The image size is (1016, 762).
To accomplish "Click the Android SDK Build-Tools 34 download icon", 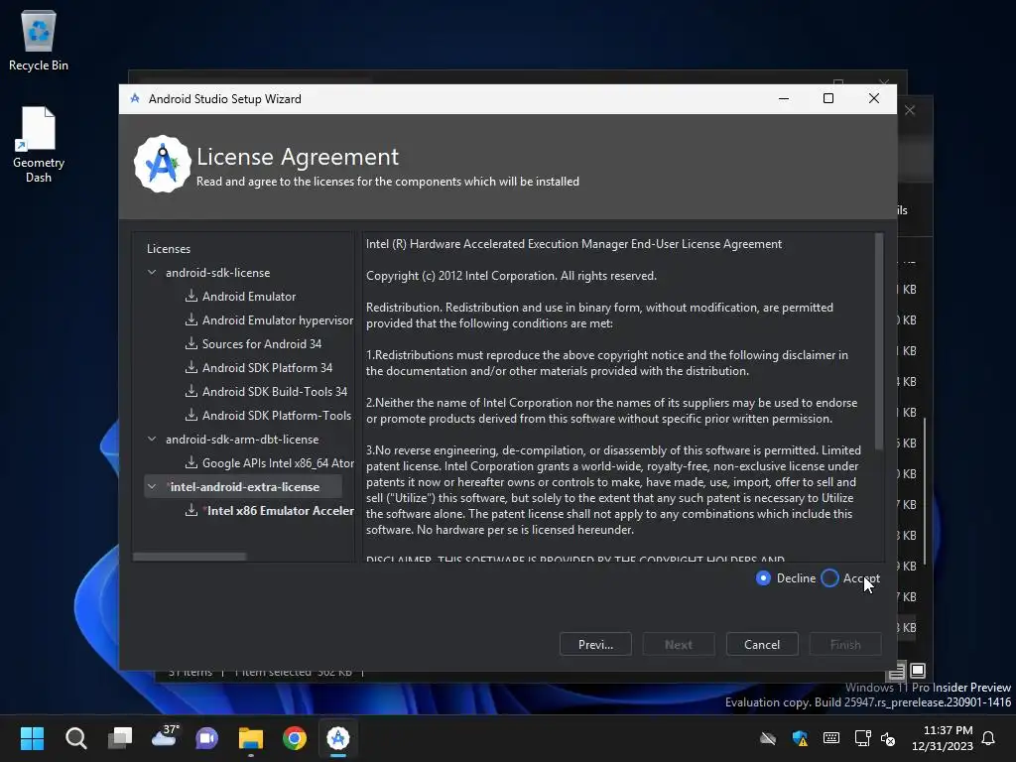I will click(191, 391).
